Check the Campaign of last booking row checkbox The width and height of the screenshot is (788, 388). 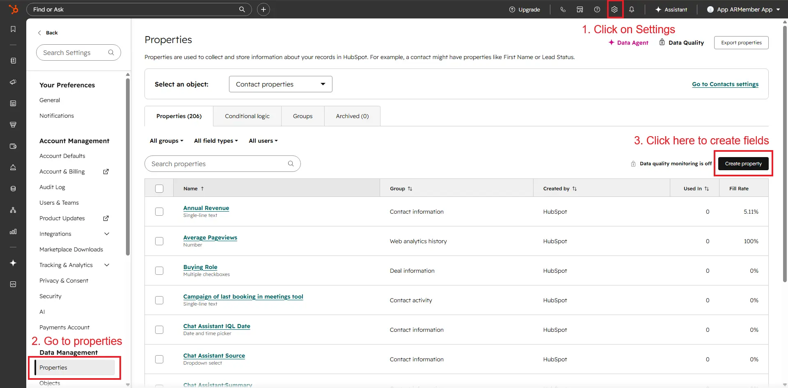159,300
